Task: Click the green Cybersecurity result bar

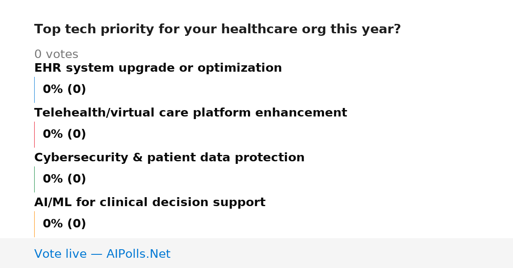Action: (x=34, y=179)
